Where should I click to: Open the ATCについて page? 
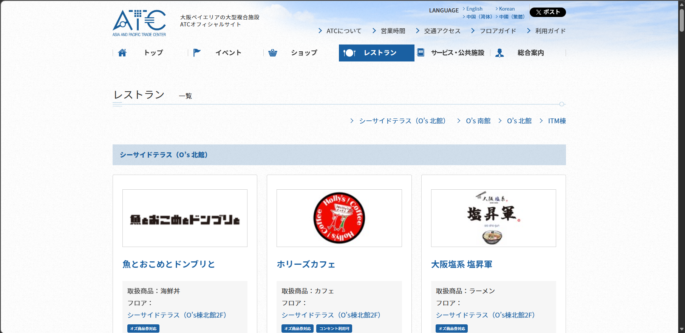tap(343, 31)
